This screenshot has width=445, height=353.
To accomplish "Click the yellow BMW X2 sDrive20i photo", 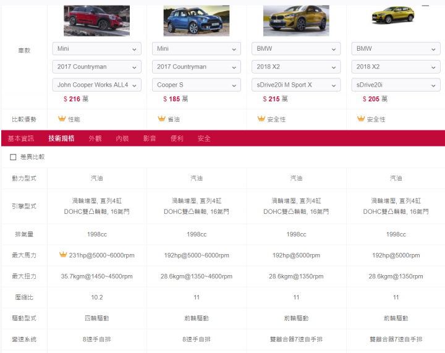I will [393, 15].
